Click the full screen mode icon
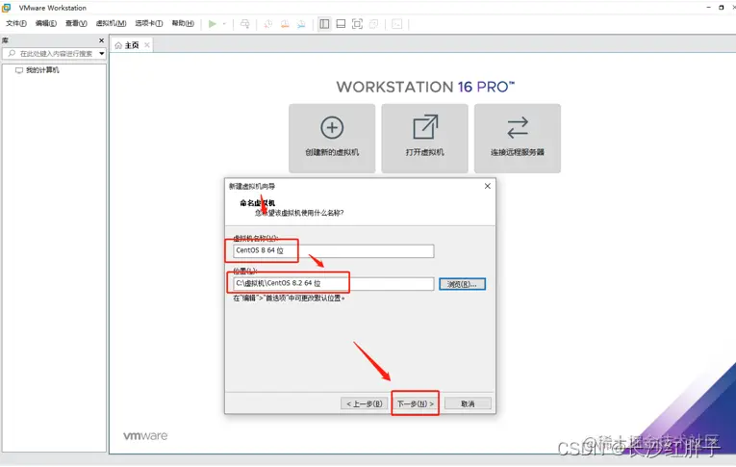Viewport: 736px width, 467px height. (357, 24)
